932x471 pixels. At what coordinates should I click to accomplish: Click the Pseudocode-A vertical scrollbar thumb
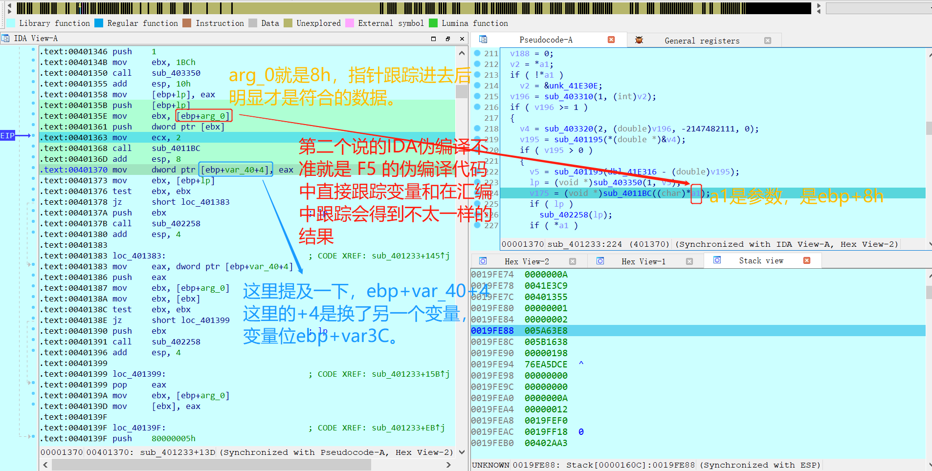pyautogui.click(x=929, y=128)
